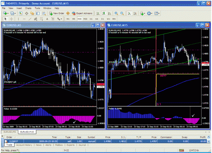Open the News terminal tab
212x153 pixels.
tap(39, 145)
